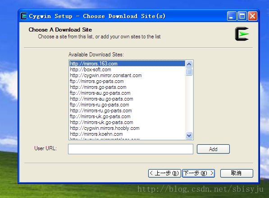The image size is (269, 198).
Task: Select mirror http://mirrors.koehn.com
Action: pos(128,134)
